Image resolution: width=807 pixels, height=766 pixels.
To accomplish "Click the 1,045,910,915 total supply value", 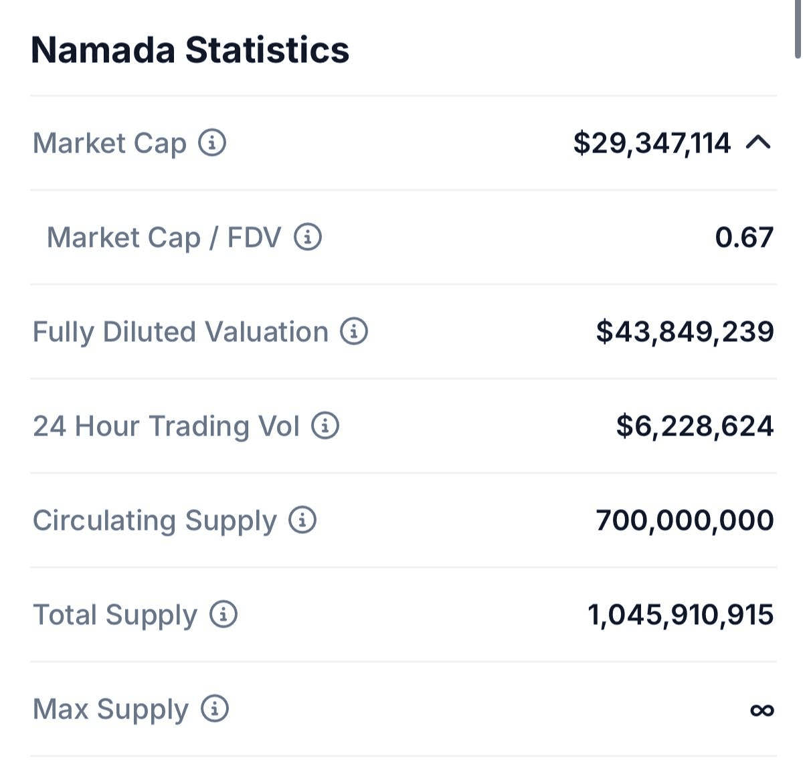I will (681, 615).
